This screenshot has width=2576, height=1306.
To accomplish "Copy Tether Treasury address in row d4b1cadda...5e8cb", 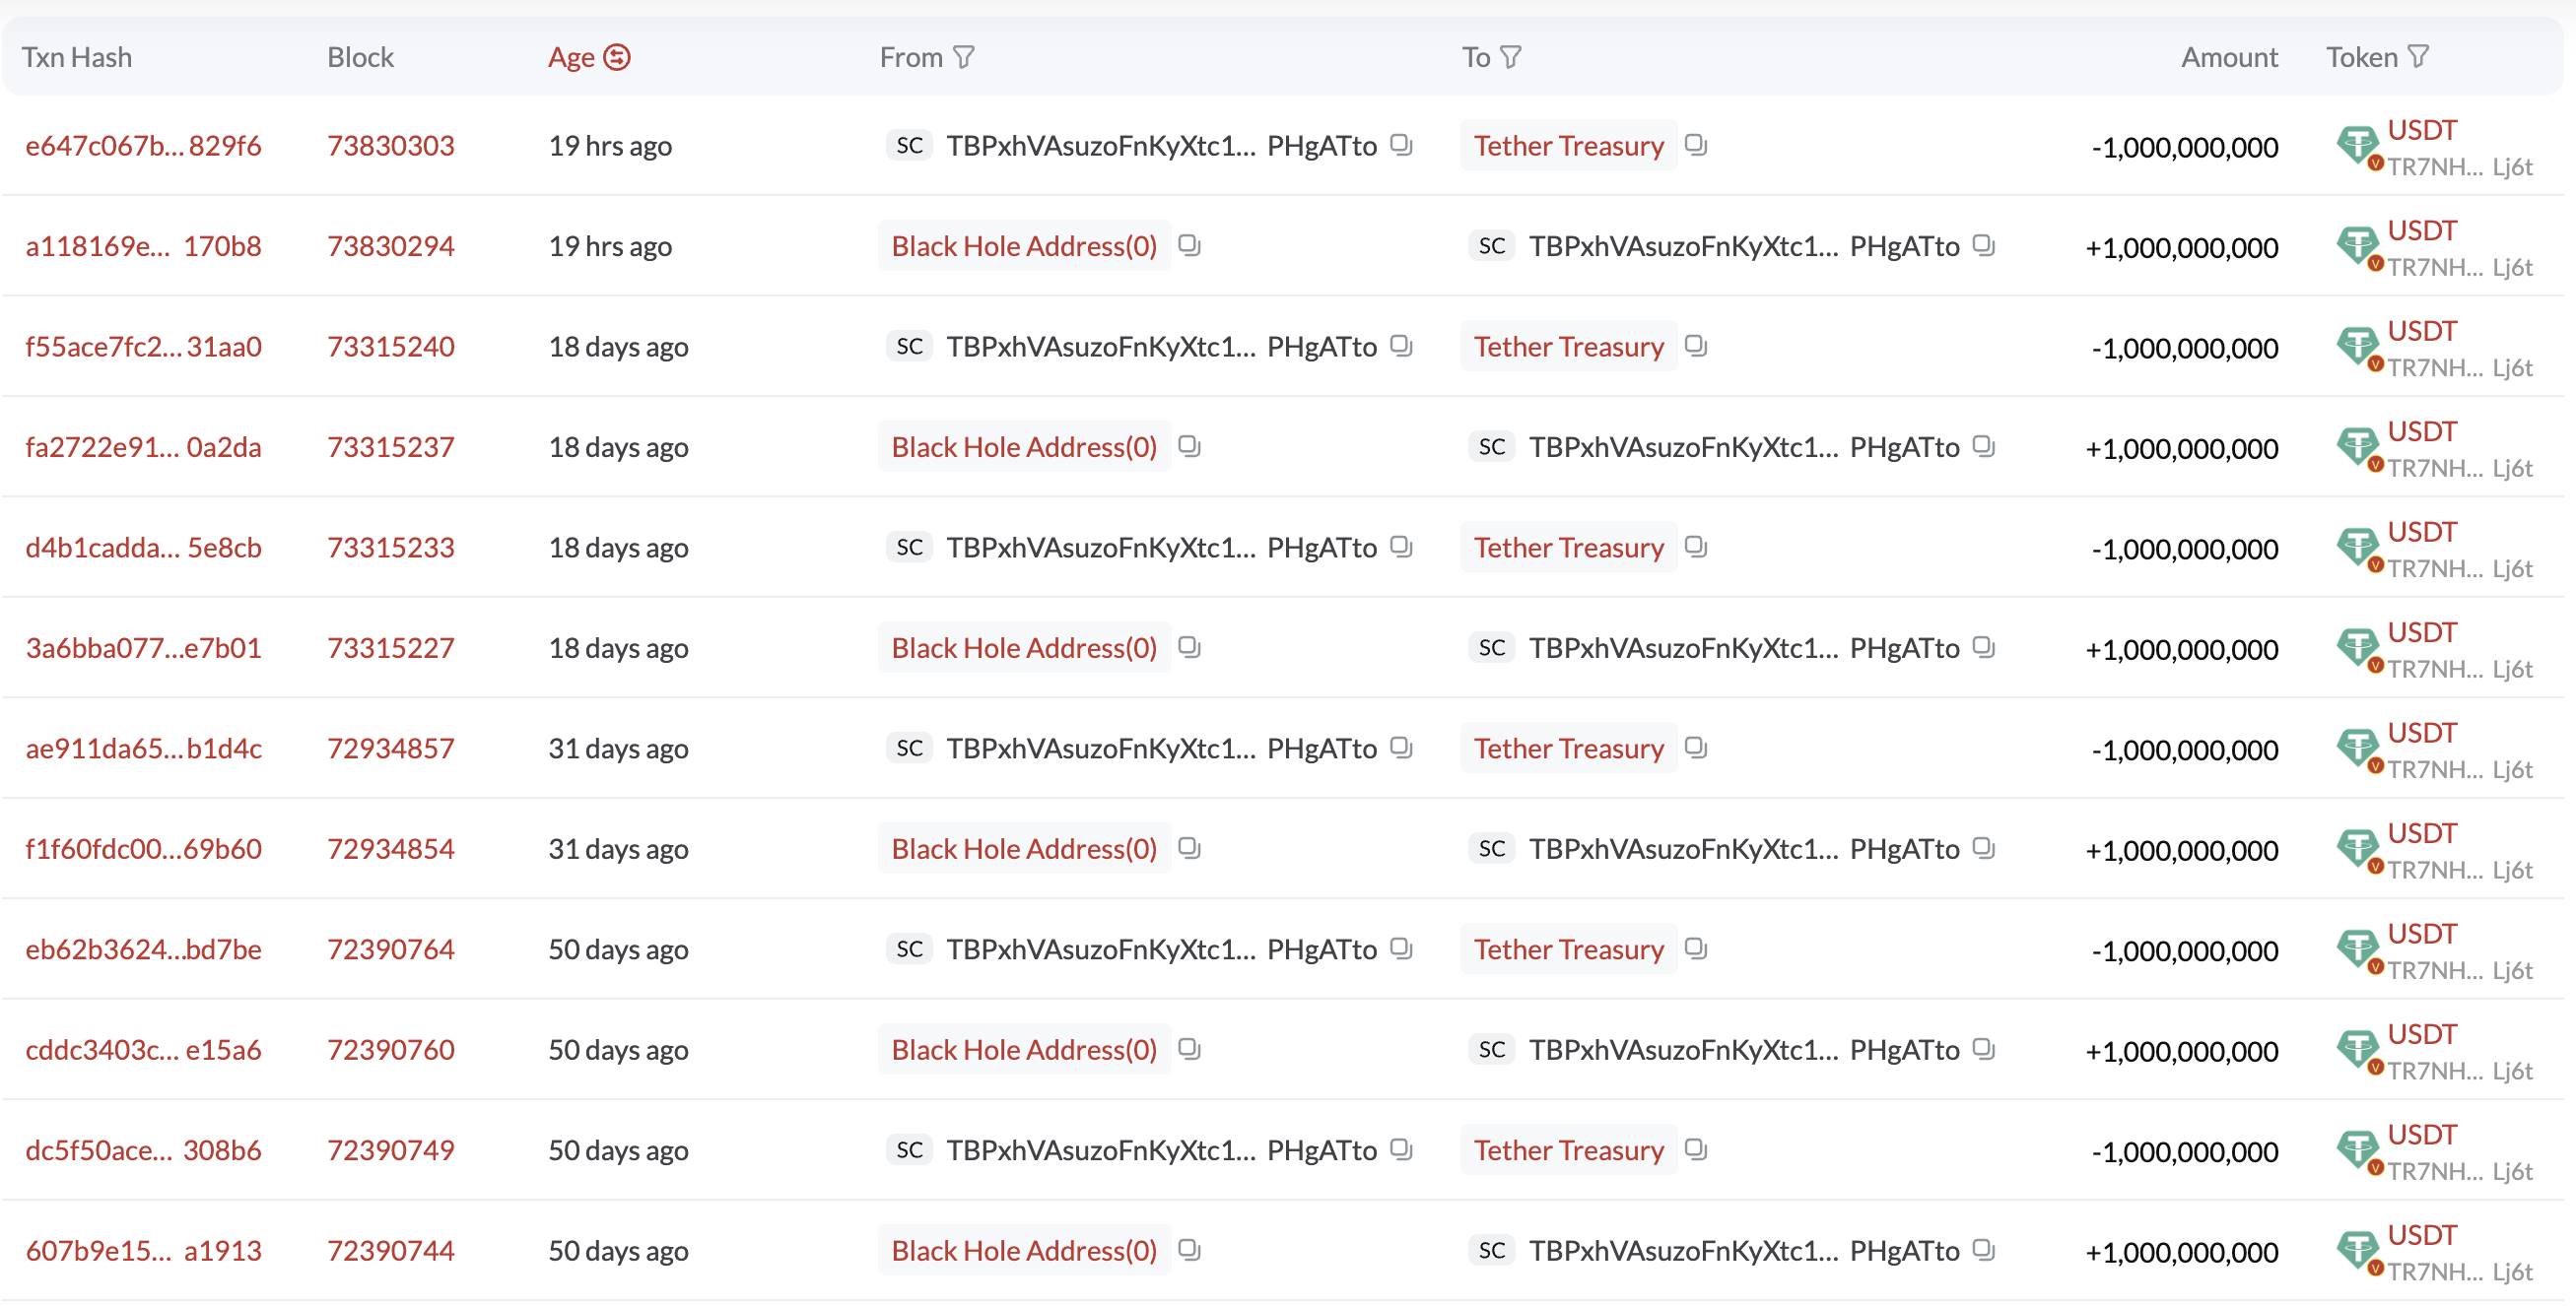I will [x=1696, y=547].
